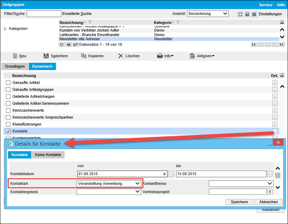The height and width of the screenshot is (224, 288).
Task: Select filled layout view icon
Action: (254, 14)
